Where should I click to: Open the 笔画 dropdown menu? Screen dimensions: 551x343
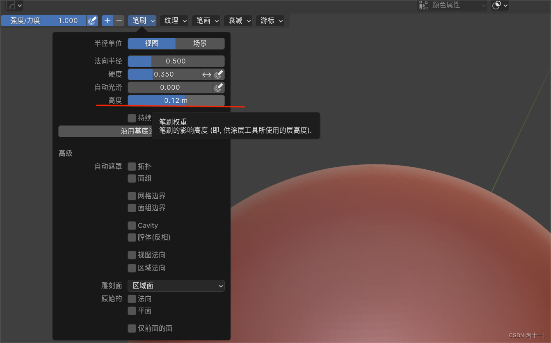click(x=206, y=20)
